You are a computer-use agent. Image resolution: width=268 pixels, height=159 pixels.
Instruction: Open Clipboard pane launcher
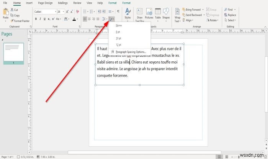click(31, 27)
